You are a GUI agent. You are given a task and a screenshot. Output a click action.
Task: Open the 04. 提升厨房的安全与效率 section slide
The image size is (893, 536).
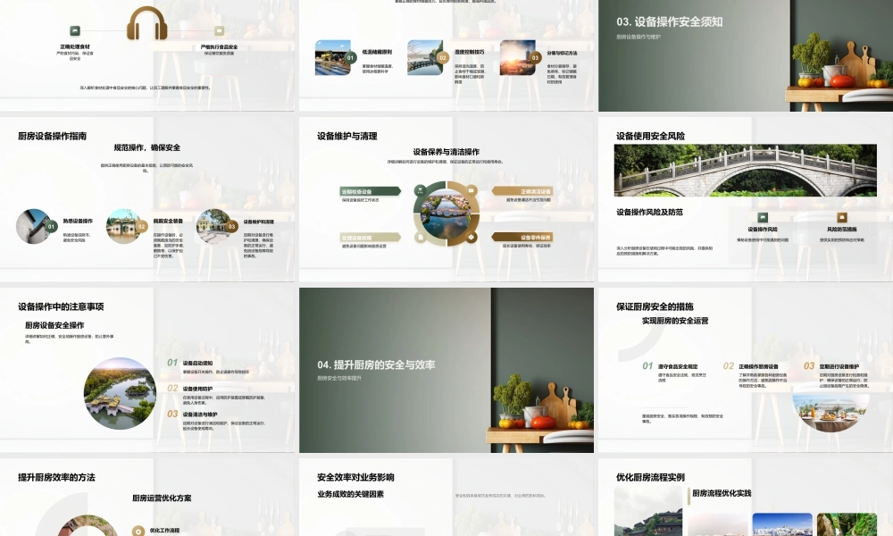click(446, 370)
